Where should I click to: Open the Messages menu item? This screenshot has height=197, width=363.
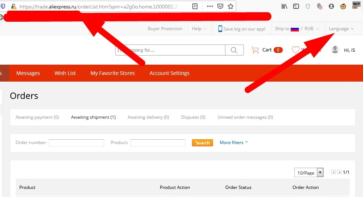point(28,73)
